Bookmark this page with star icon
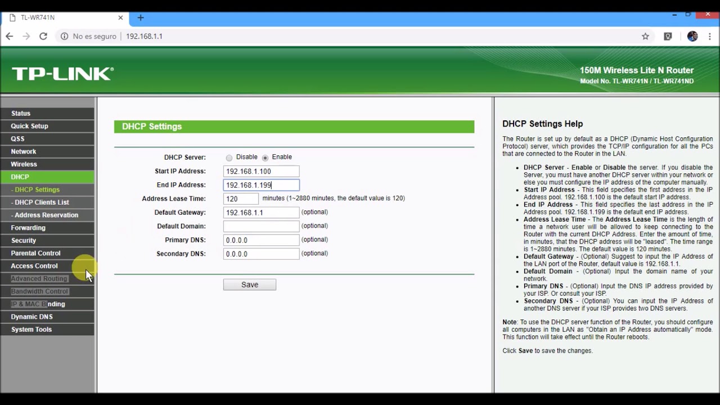720x405 pixels. pyautogui.click(x=645, y=36)
